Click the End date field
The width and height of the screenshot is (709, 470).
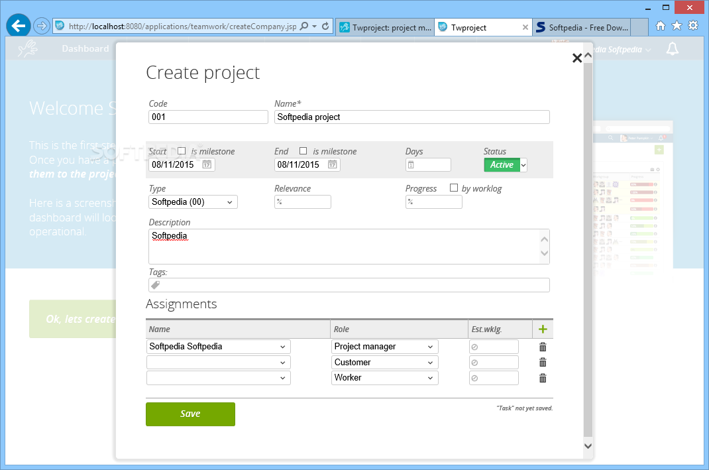[x=300, y=164]
